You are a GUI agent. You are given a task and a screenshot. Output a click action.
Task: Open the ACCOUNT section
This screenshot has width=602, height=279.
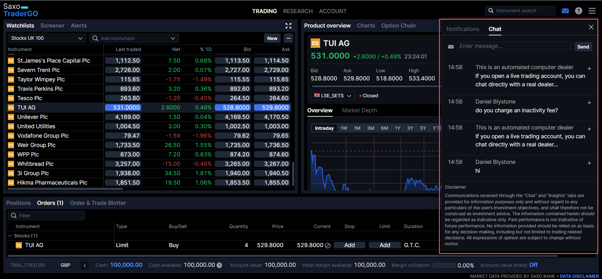click(333, 11)
